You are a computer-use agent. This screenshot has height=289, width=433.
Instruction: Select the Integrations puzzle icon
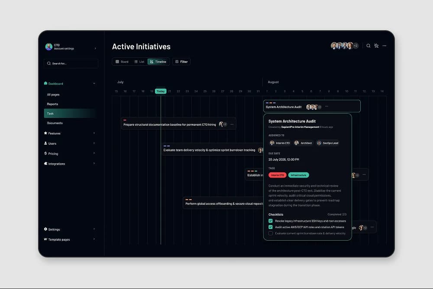tap(45, 163)
